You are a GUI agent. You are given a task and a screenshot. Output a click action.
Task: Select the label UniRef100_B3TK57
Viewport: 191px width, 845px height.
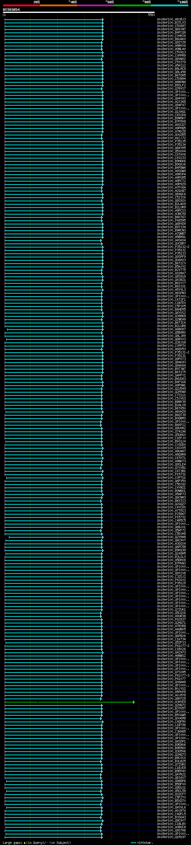(171, 709)
